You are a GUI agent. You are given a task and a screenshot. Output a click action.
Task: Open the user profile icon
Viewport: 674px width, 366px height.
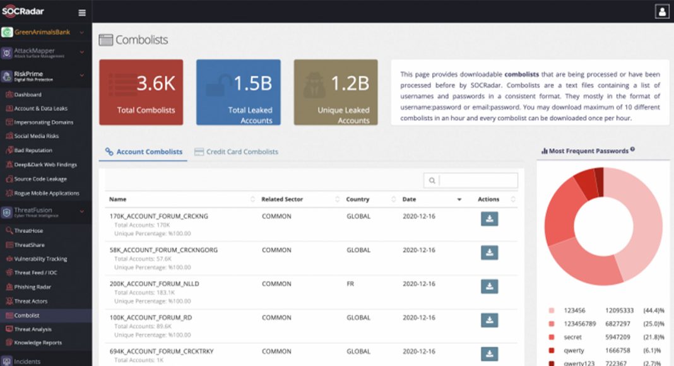click(662, 11)
